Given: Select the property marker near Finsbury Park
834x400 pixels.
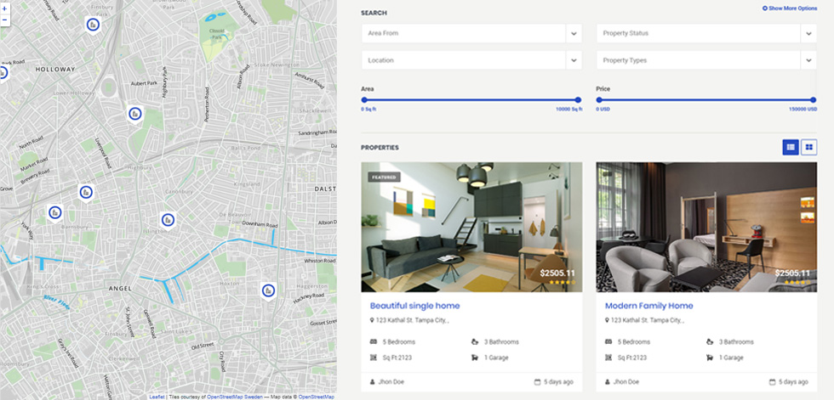Looking at the screenshot, I should [x=93, y=25].
